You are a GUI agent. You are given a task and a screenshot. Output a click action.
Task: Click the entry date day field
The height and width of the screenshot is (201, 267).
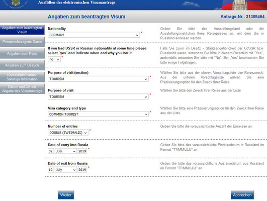click(x=51, y=151)
